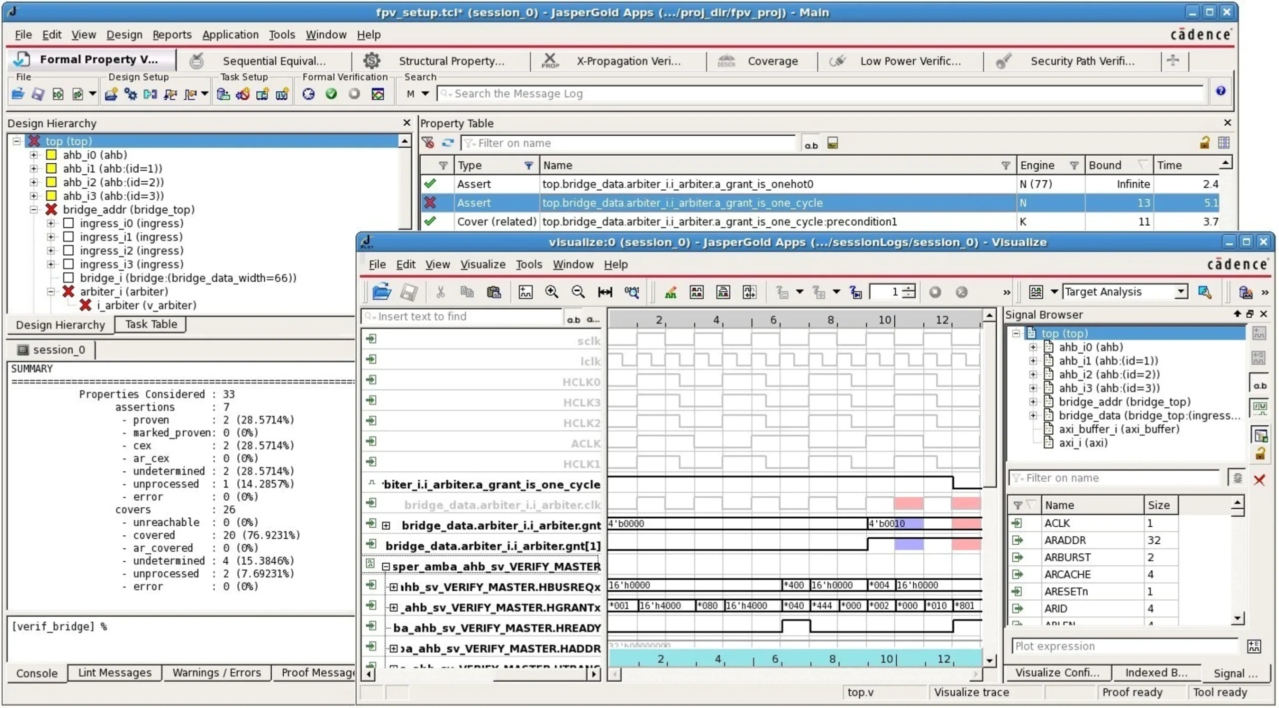Sort the Property Table by Time column
This screenshot has width=1279, height=708.
pos(1186,165)
